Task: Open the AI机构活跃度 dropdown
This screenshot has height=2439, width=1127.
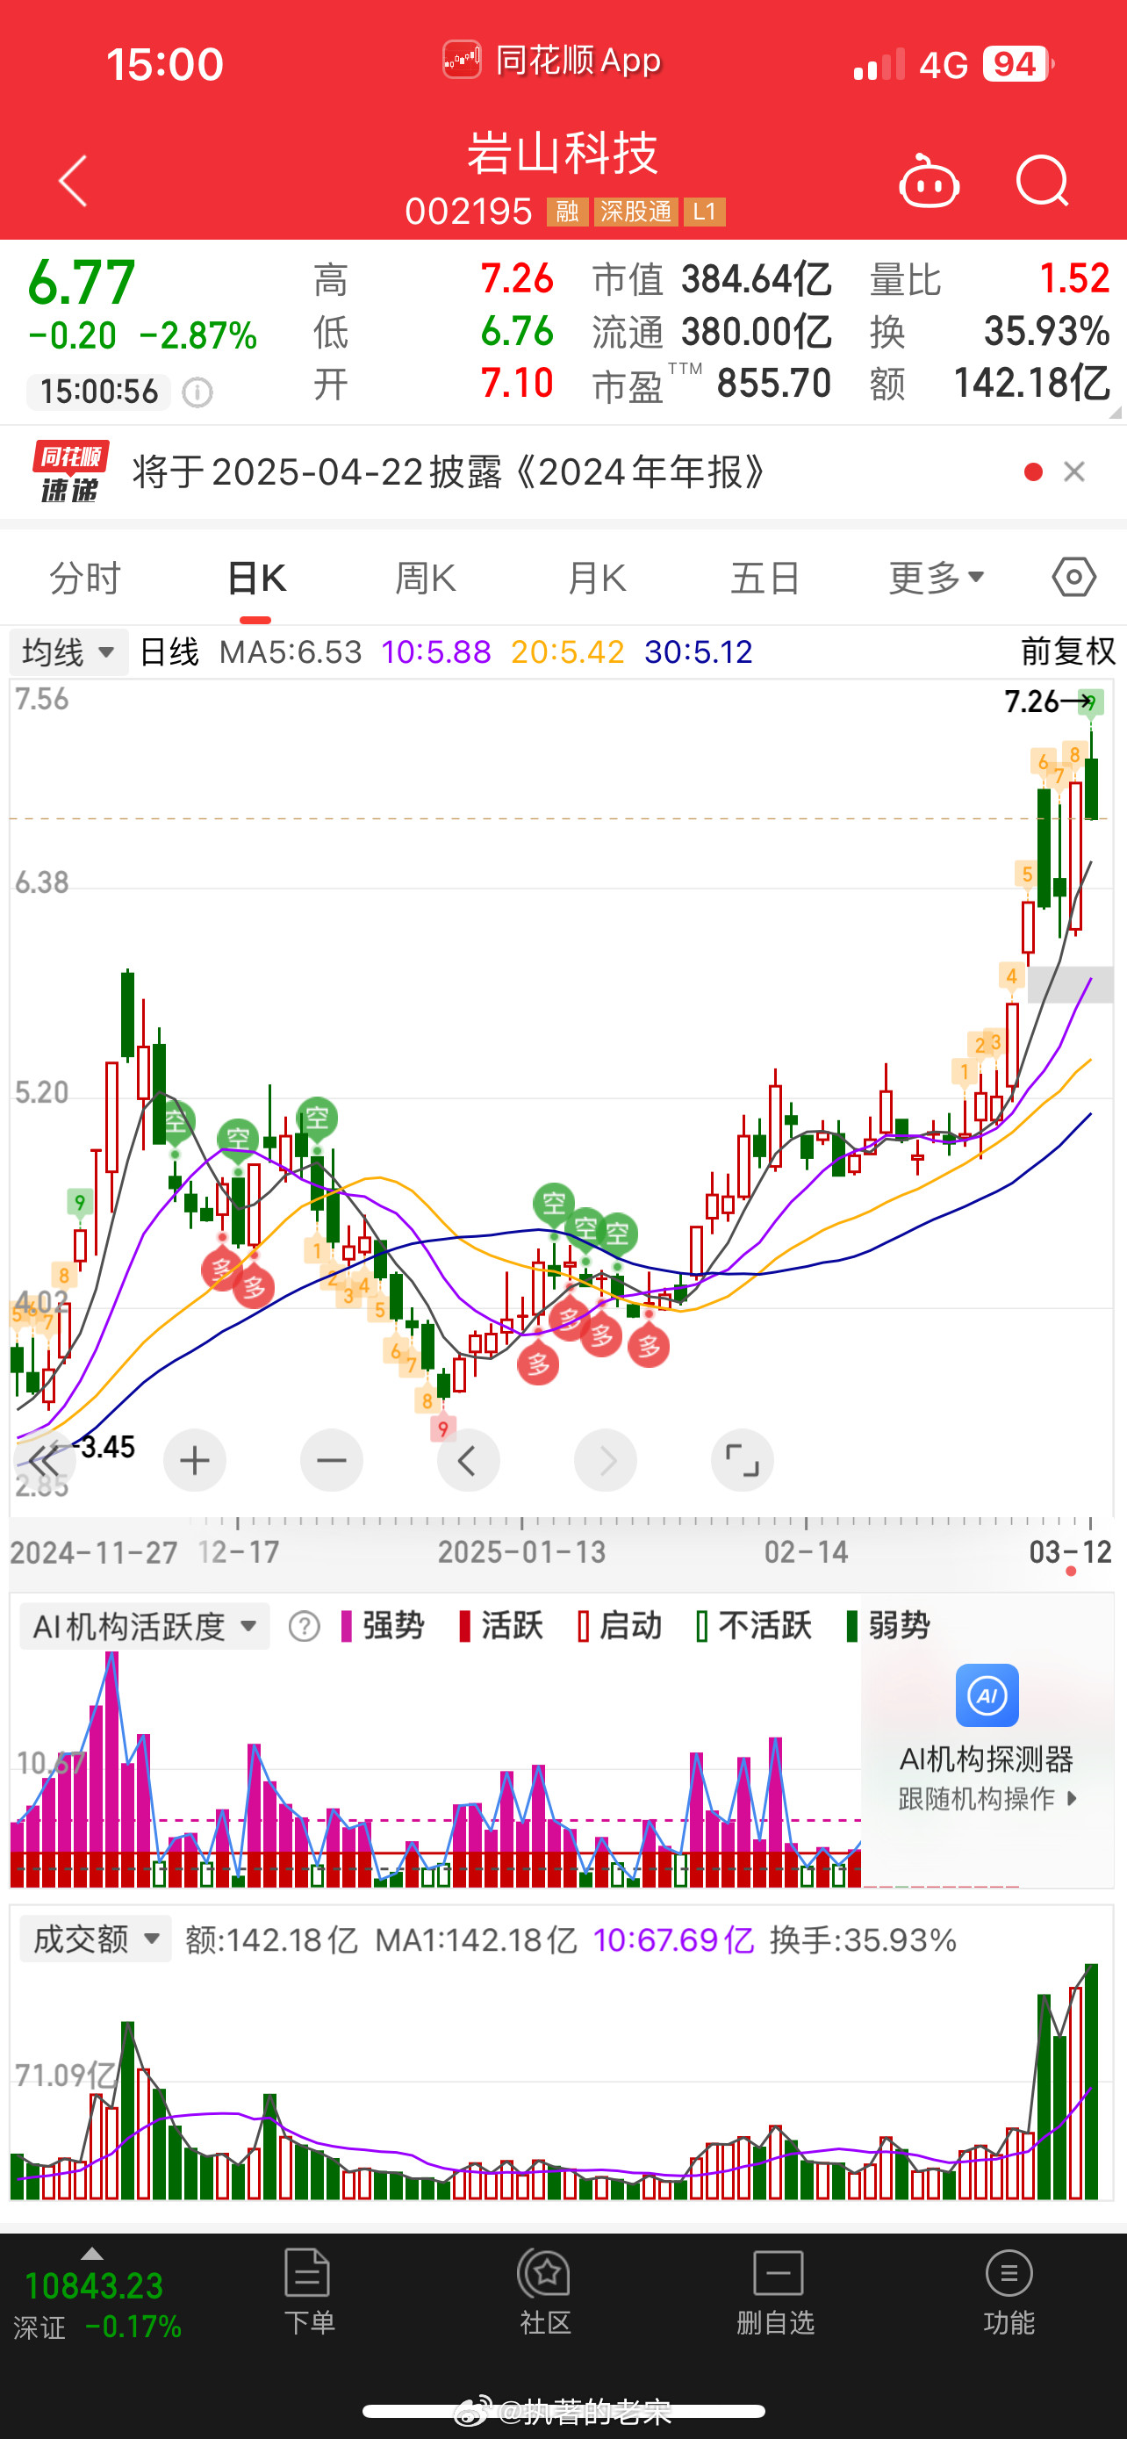Action: (145, 1627)
